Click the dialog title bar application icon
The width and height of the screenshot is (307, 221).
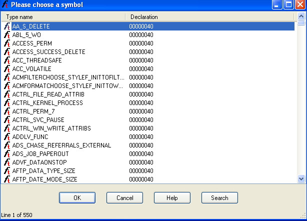tap(5, 5)
